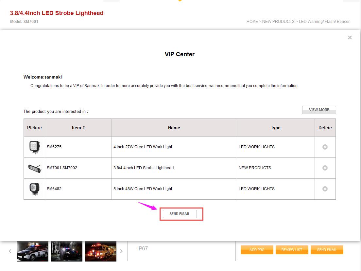This screenshot has height=271, width=361.
Task: Click the Picture column header
Action: pyautogui.click(x=35, y=128)
